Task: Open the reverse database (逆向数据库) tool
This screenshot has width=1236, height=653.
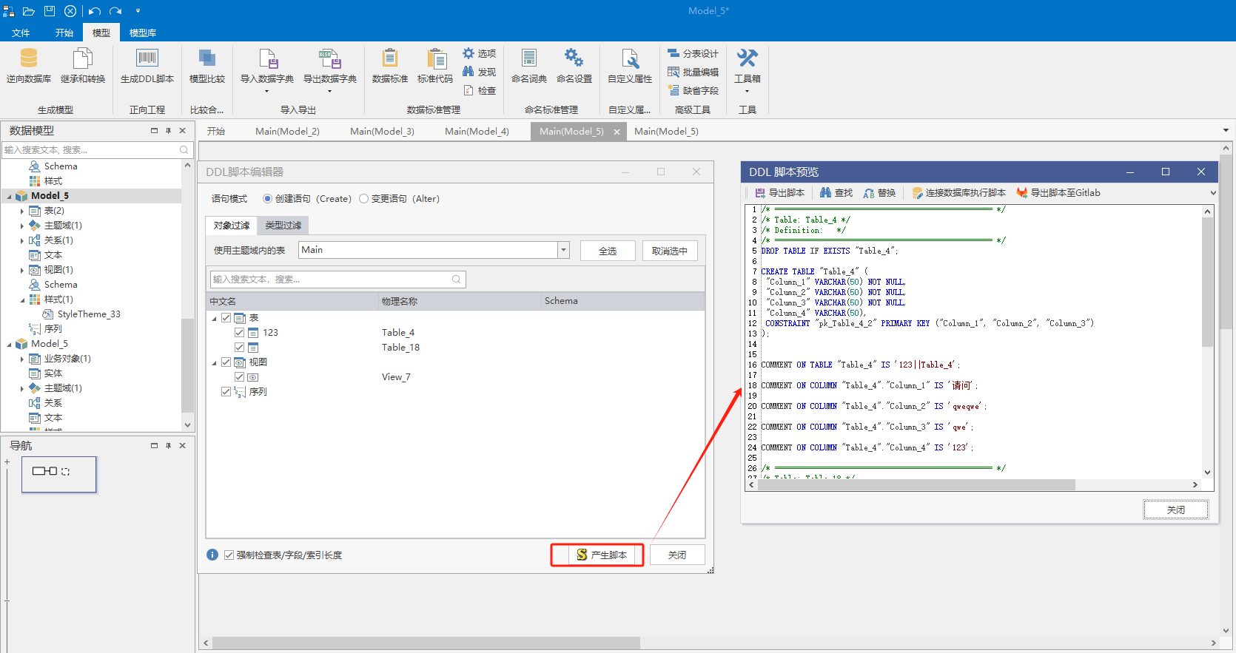Action: (x=29, y=66)
